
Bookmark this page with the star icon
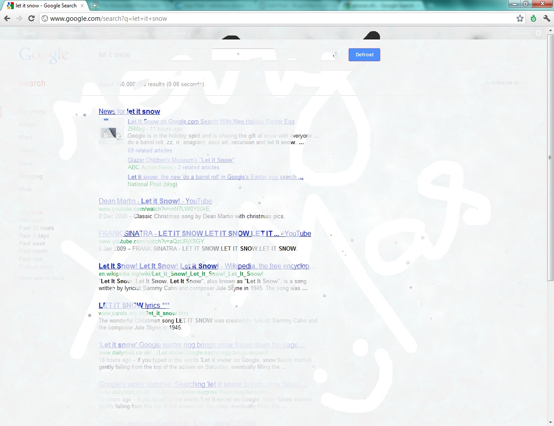point(520,19)
